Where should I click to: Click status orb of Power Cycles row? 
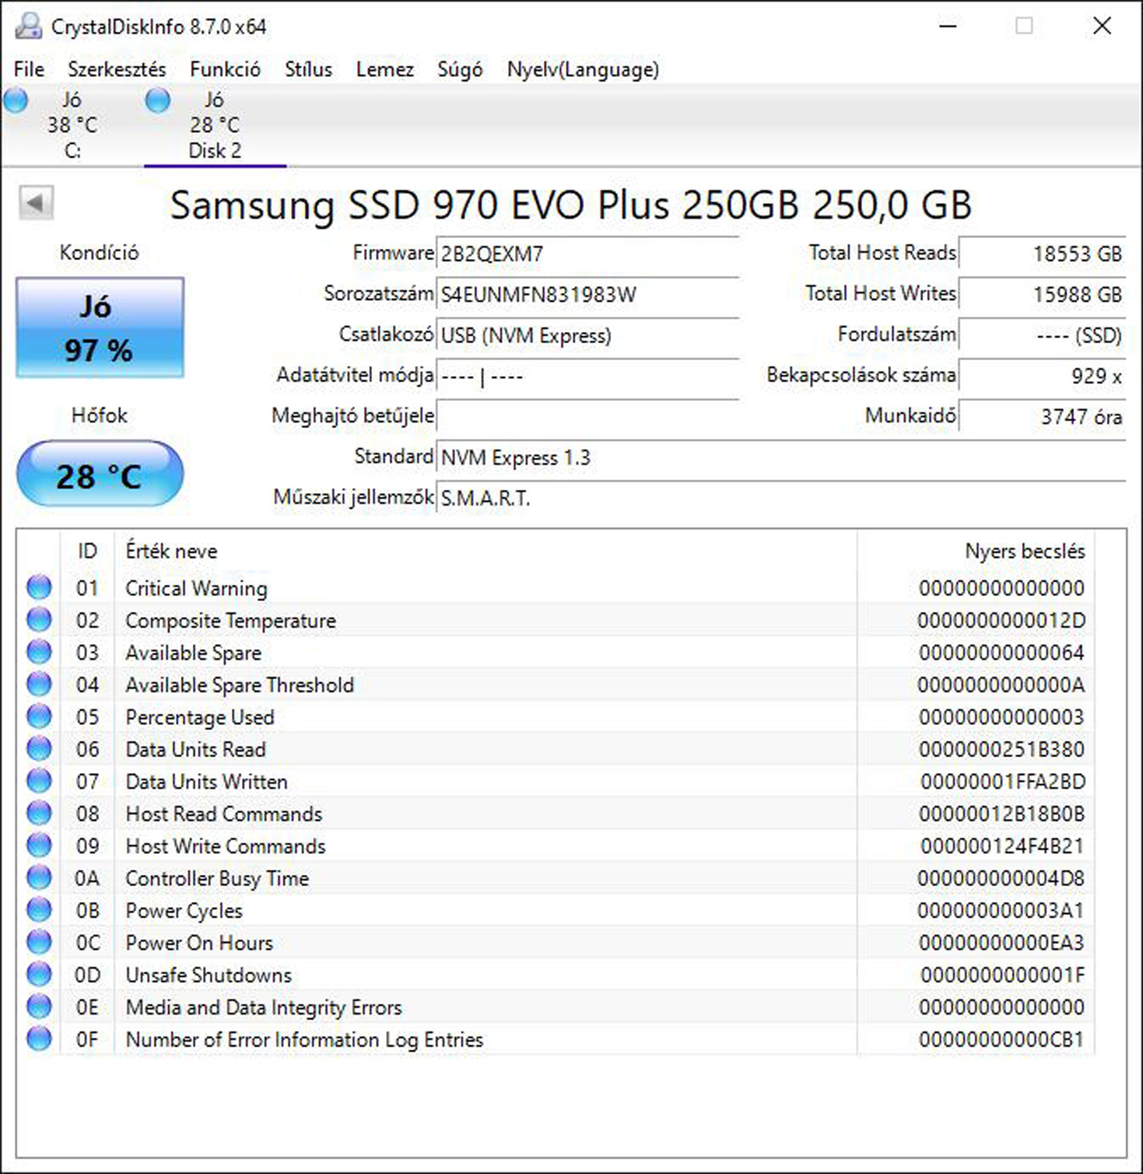(38, 910)
